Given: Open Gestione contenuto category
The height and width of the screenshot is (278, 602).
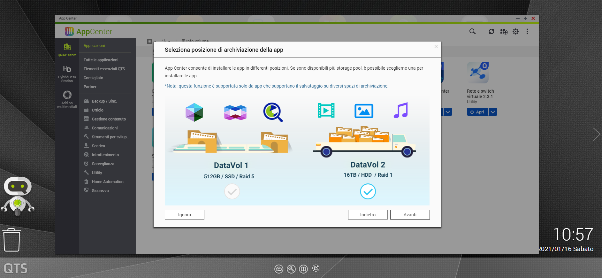Looking at the screenshot, I should (109, 119).
